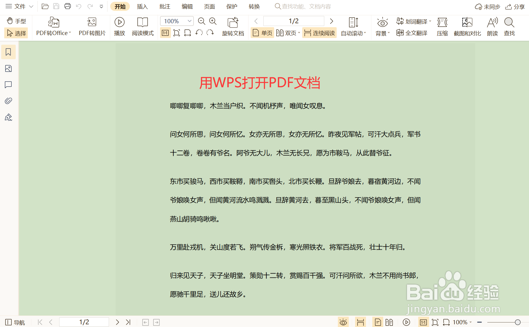Click the ribbon page number field

(293, 21)
